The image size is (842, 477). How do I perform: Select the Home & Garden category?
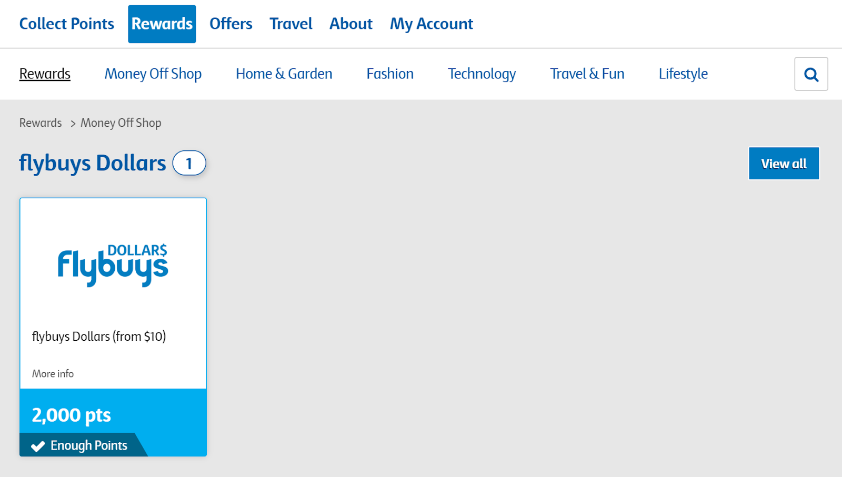pos(284,74)
